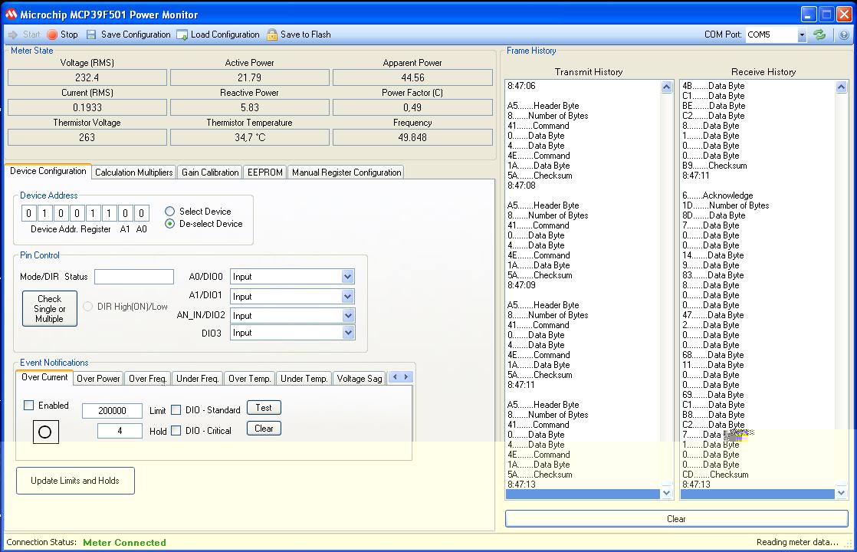
Task: Click the Apparent Power value 44.56
Action: click(412, 77)
